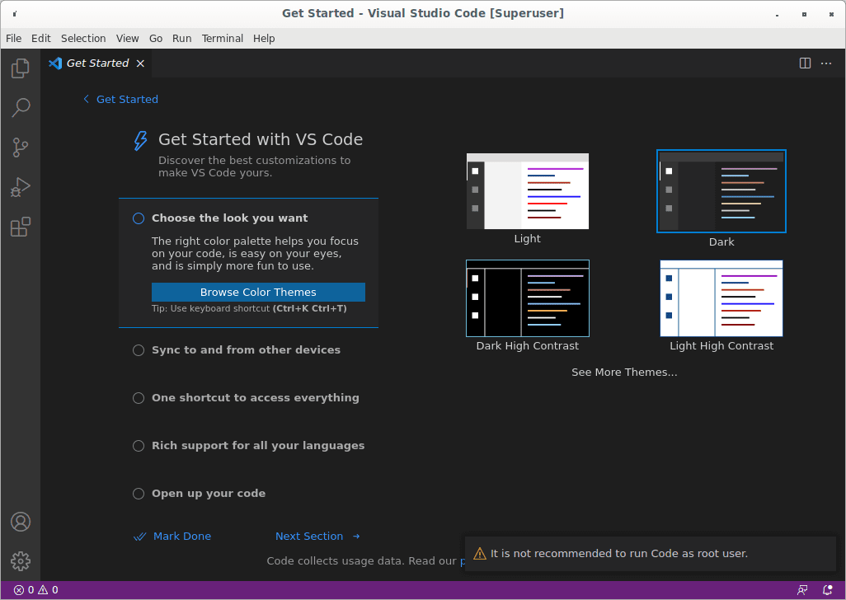Click the Mark Done link
The image size is (846, 600).
tap(182, 537)
